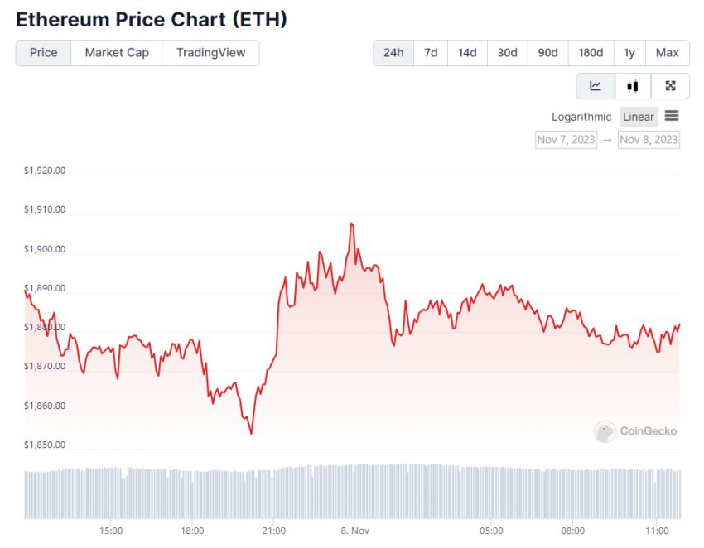The image size is (704, 548).
Task: Enable Logarithmic scale
Action: tap(581, 117)
